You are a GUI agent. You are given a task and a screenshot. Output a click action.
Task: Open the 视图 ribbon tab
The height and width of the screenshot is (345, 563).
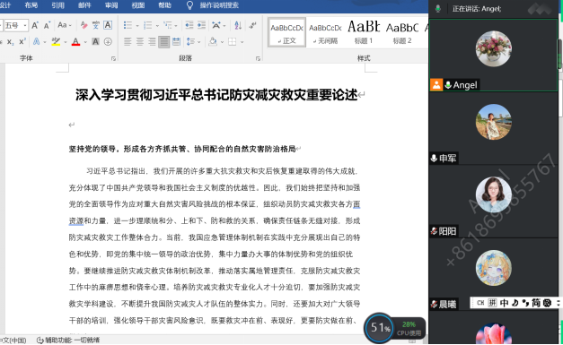(x=138, y=5)
